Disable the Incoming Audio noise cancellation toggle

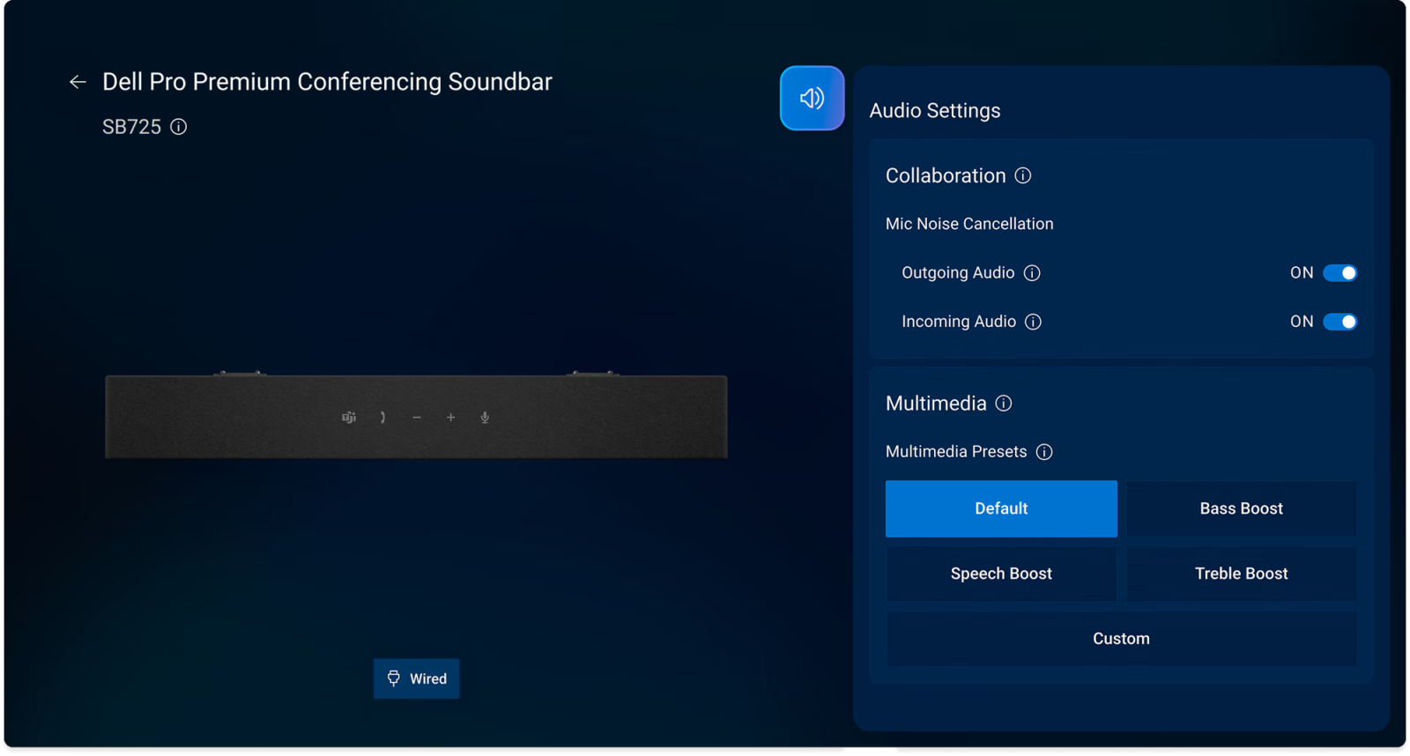[x=1339, y=322]
